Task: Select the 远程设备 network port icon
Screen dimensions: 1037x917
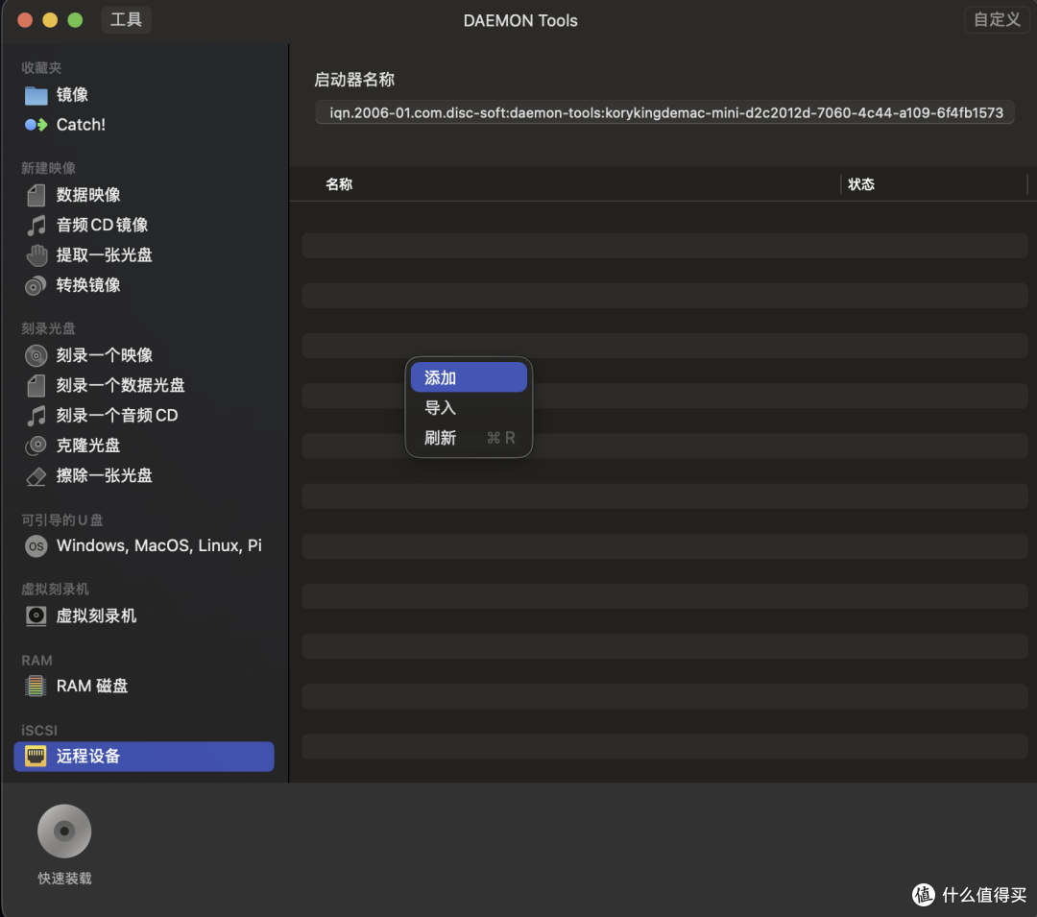Action: (x=36, y=756)
